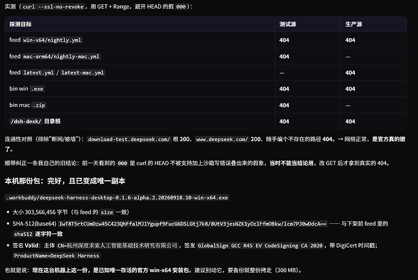Click the 生产源 404 for /dsh-desk/ row

pos(350,122)
